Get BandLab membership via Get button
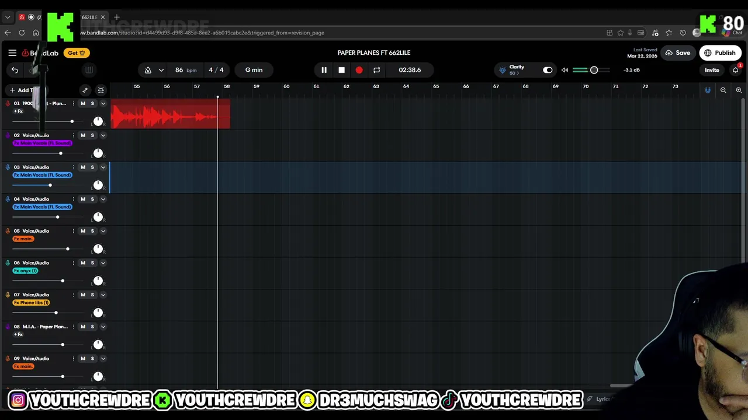This screenshot has height=420, width=748. tap(76, 53)
